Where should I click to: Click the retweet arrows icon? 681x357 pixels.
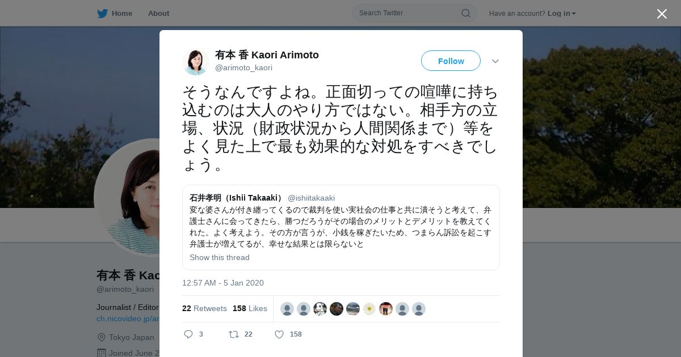[x=233, y=334]
